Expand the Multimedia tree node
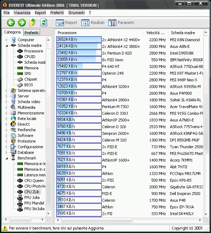 click(x=6, y=107)
